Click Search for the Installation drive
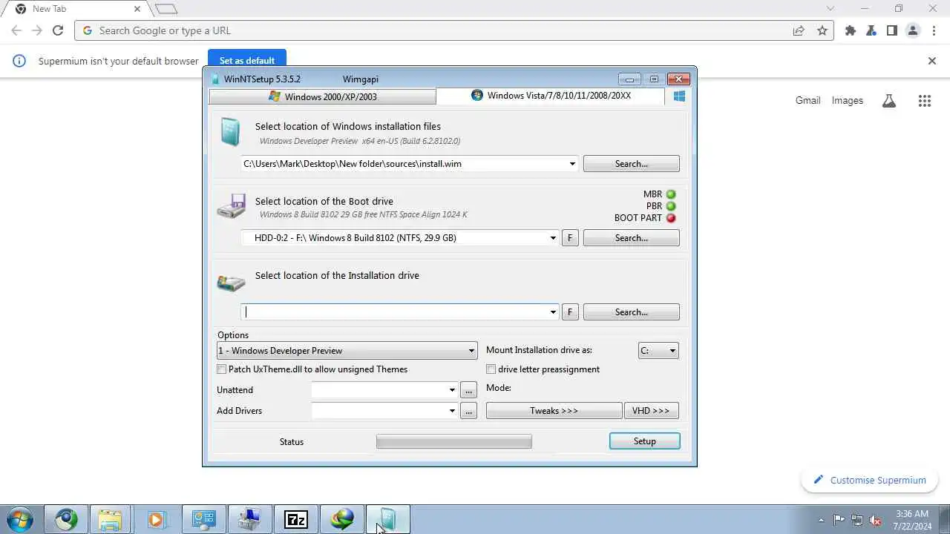Image resolution: width=950 pixels, height=534 pixels. pyautogui.click(x=632, y=312)
